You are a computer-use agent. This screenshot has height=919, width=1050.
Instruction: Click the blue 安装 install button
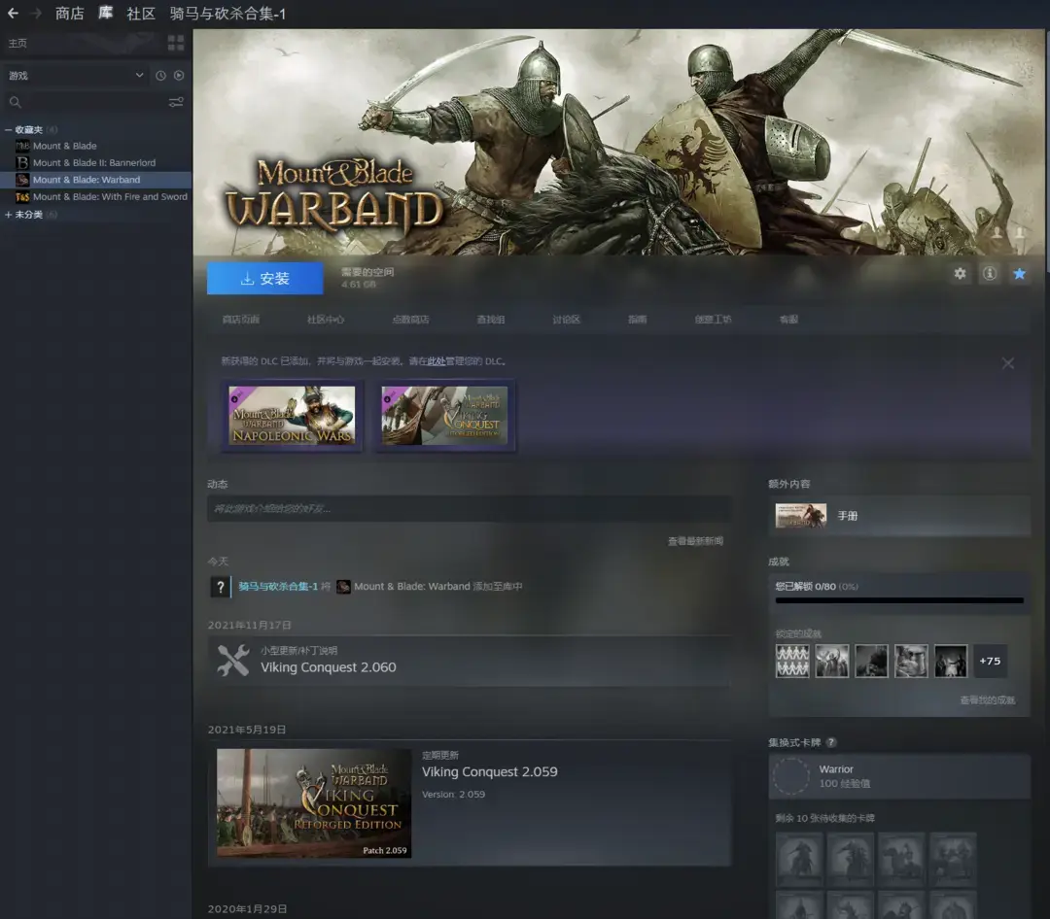tap(265, 278)
